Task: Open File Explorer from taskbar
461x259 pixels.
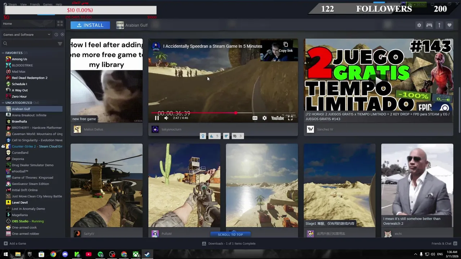Action: [x=18, y=254]
